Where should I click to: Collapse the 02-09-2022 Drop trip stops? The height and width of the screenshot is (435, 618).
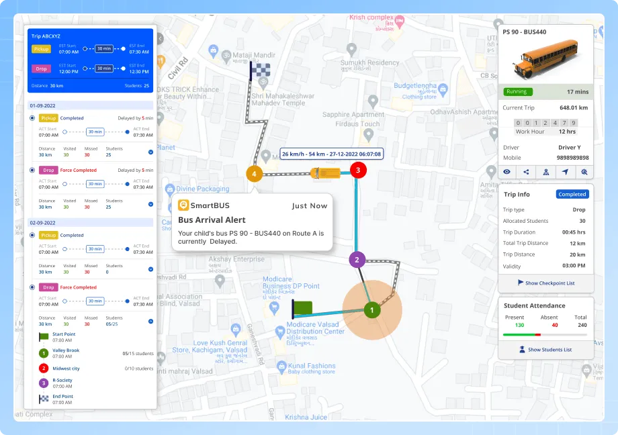pos(150,323)
